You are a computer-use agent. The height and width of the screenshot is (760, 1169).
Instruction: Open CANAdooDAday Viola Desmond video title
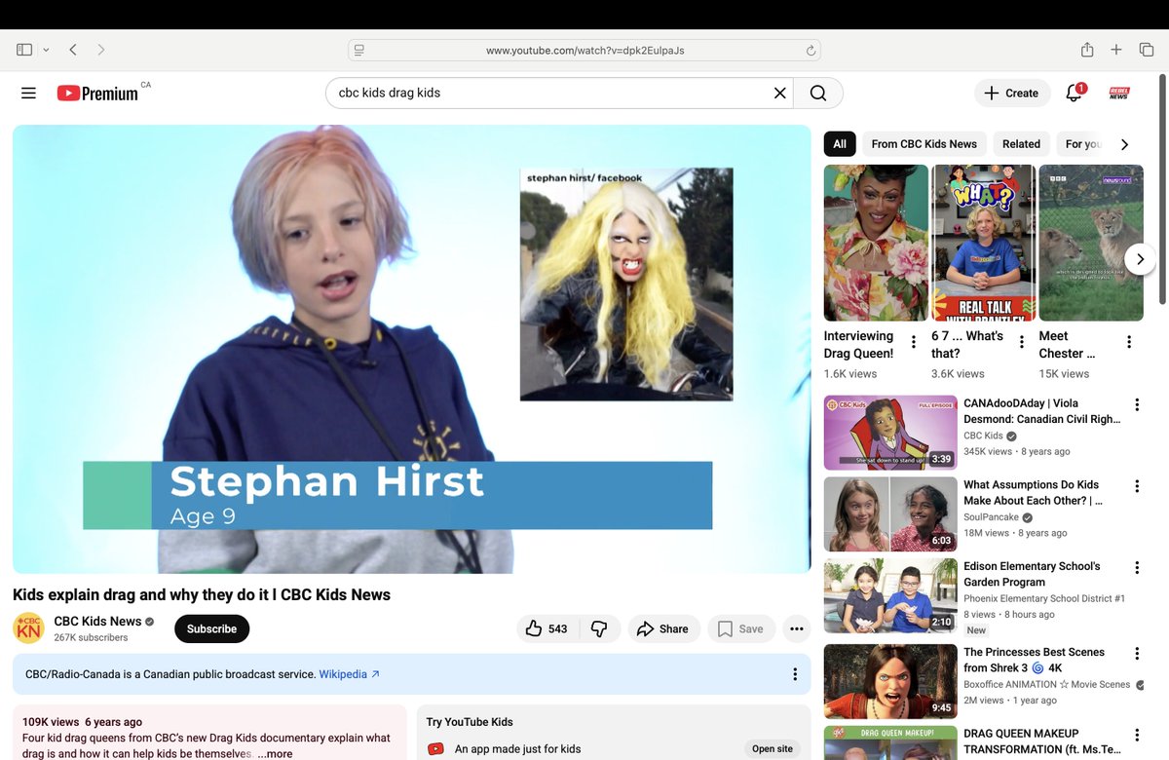tap(1041, 411)
